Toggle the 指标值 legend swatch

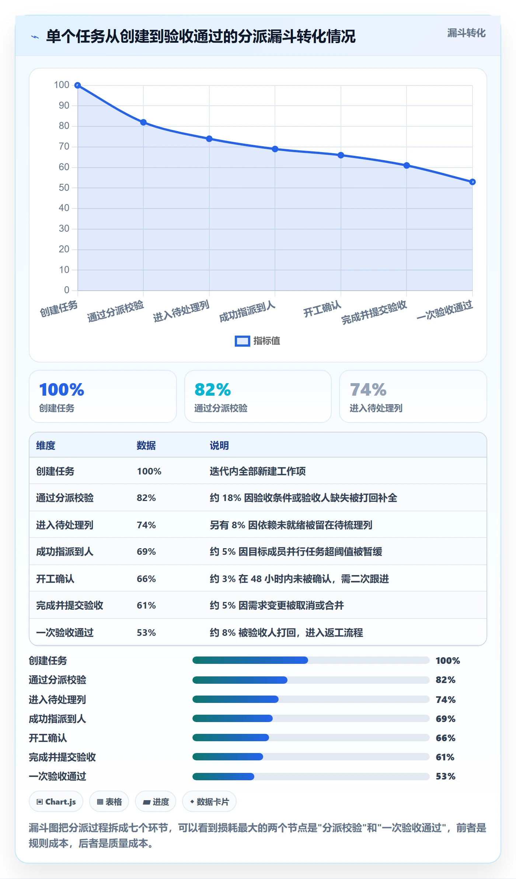[x=242, y=341]
